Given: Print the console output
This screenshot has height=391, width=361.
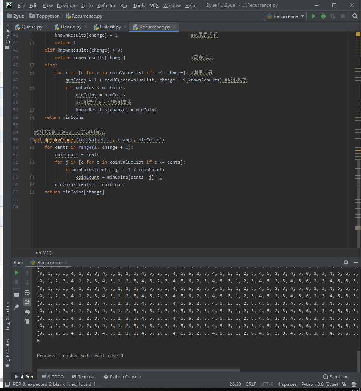Looking at the screenshot, I should point(27,312).
